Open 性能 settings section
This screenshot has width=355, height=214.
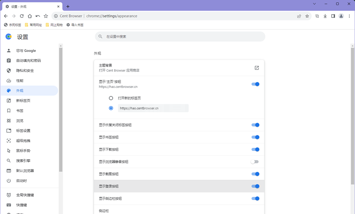pyautogui.click(x=29, y=81)
